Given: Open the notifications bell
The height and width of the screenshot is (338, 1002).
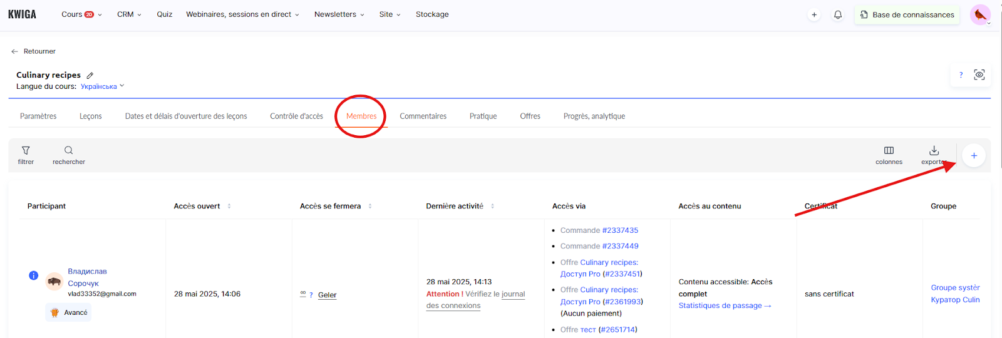Looking at the screenshot, I should [838, 14].
